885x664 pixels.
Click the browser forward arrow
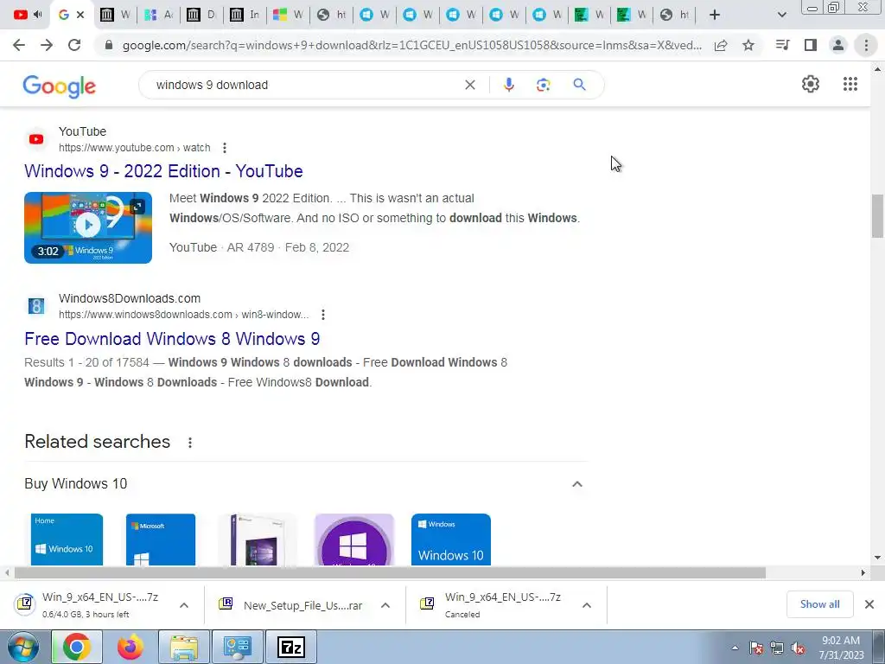coord(47,45)
